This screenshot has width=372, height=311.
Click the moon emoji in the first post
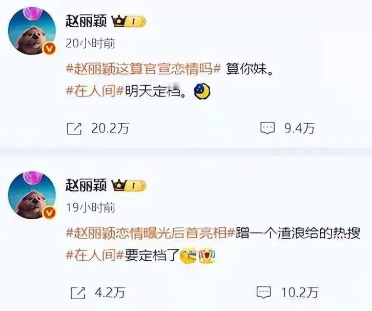tap(202, 91)
